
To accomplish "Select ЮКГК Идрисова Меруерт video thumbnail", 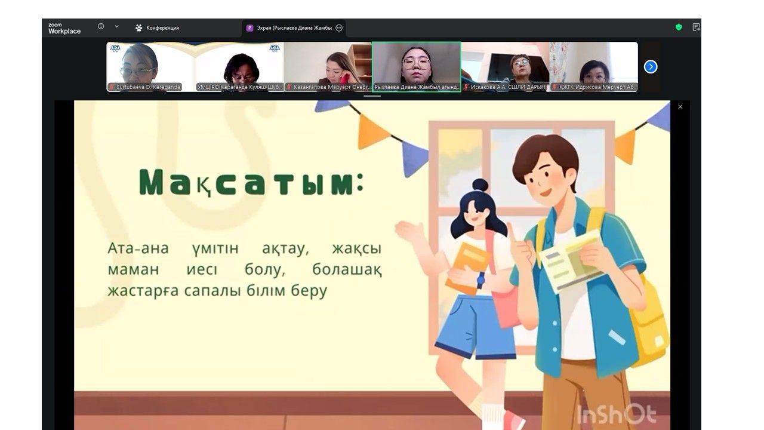I will (593, 63).
